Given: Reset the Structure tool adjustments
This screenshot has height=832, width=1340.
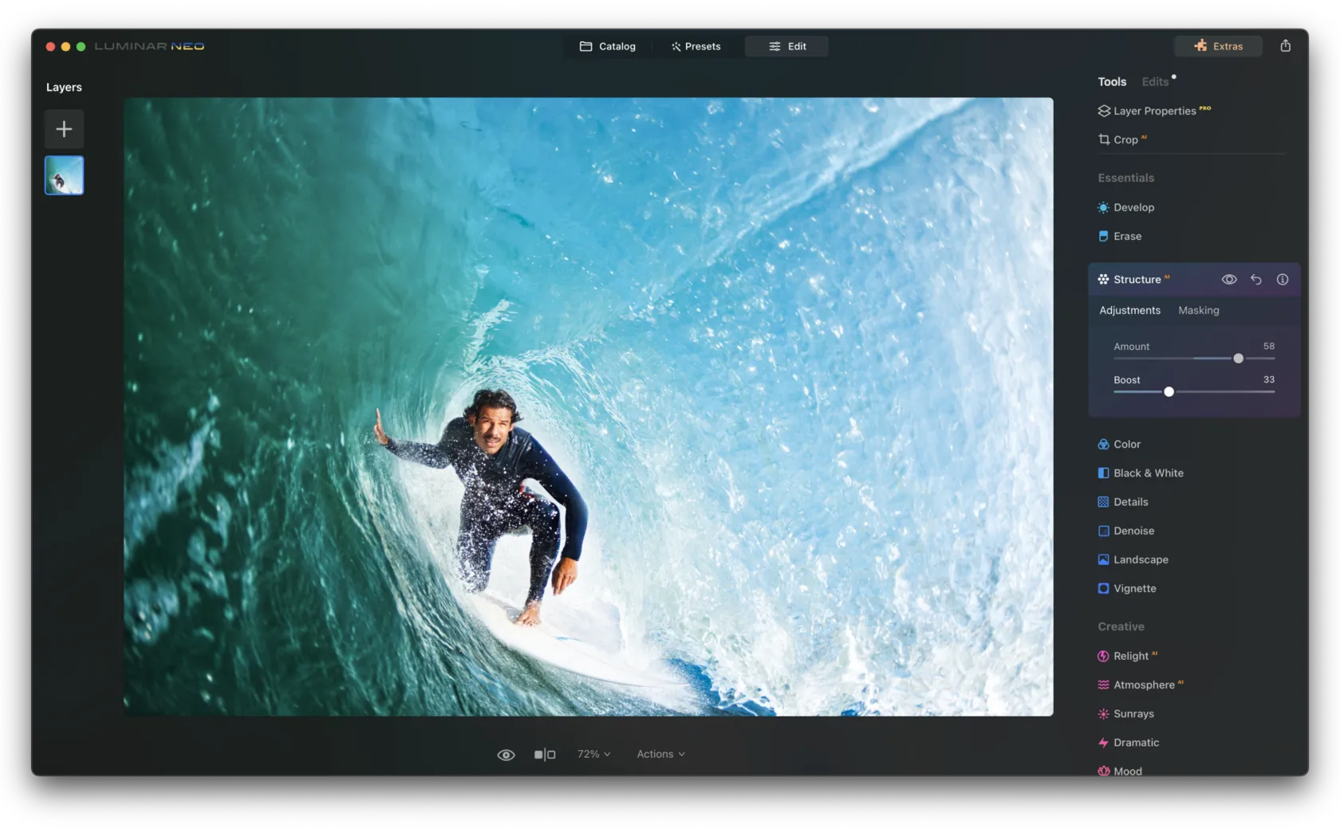Looking at the screenshot, I should (1255, 280).
